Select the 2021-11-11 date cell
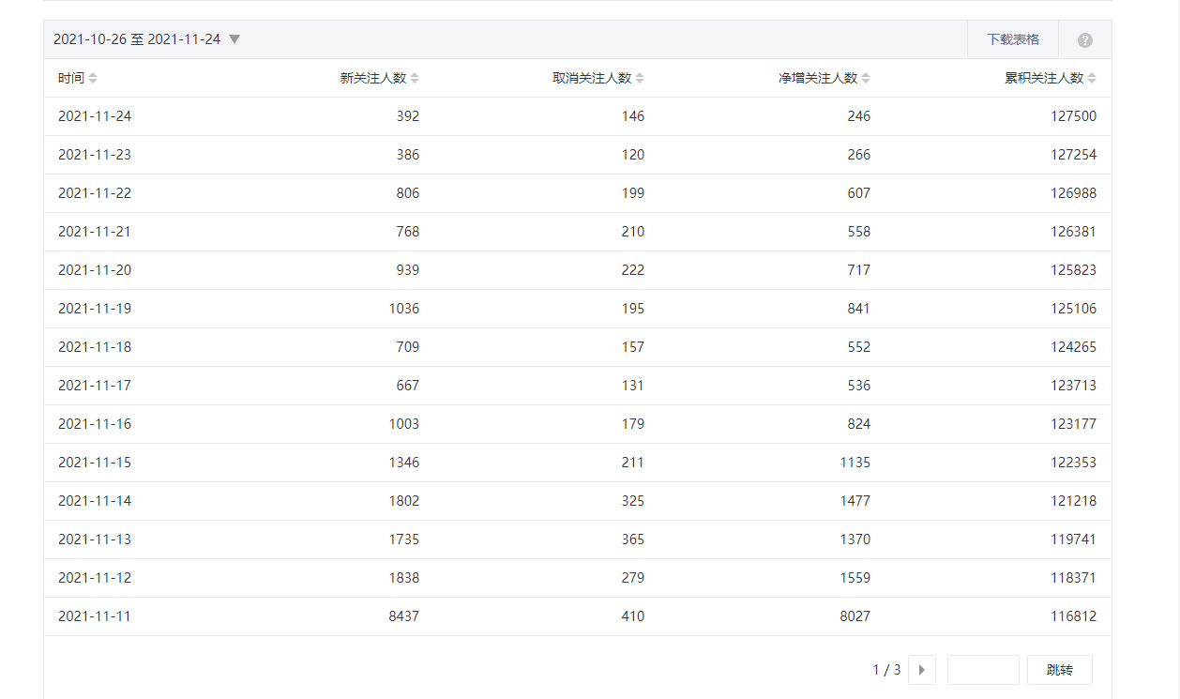The width and height of the screenshot is (1180, 699). pyautogui.click(x=95, y=616)
